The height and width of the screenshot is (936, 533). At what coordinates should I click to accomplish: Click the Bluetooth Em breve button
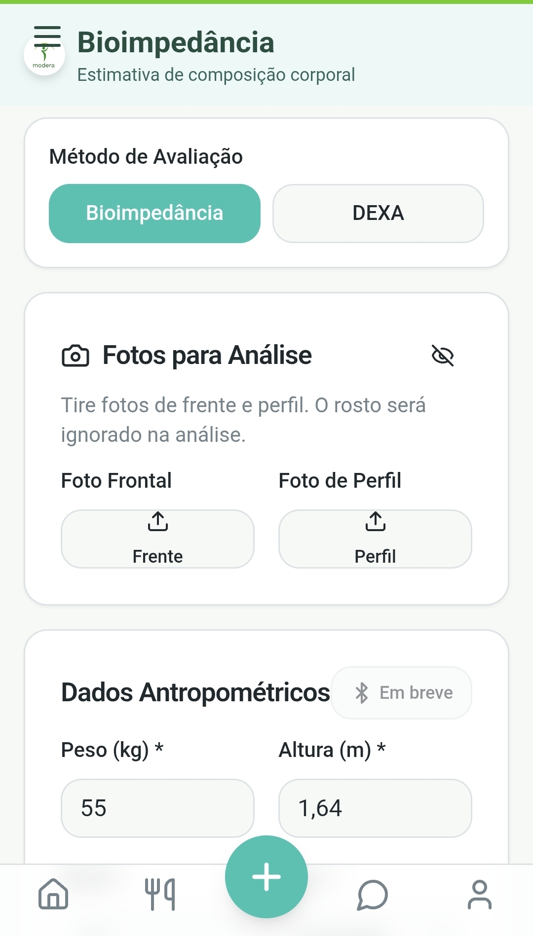point(401,693)
